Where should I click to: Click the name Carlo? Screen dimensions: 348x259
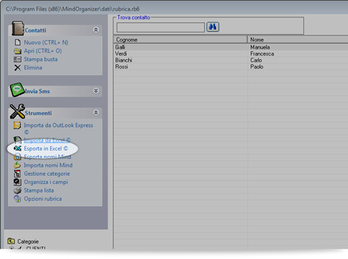click(x=256, y=60)
